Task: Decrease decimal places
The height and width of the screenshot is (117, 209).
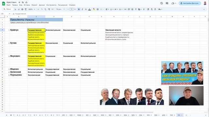Action: [x=45, y=9]
